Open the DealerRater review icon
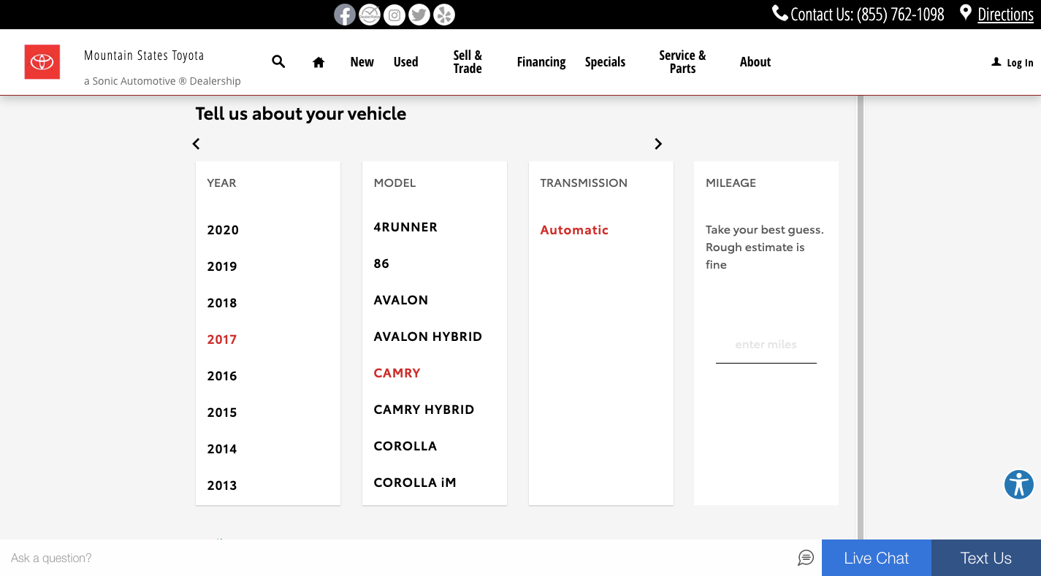The height and width of the screenshot is (576, 1041). 370,15
